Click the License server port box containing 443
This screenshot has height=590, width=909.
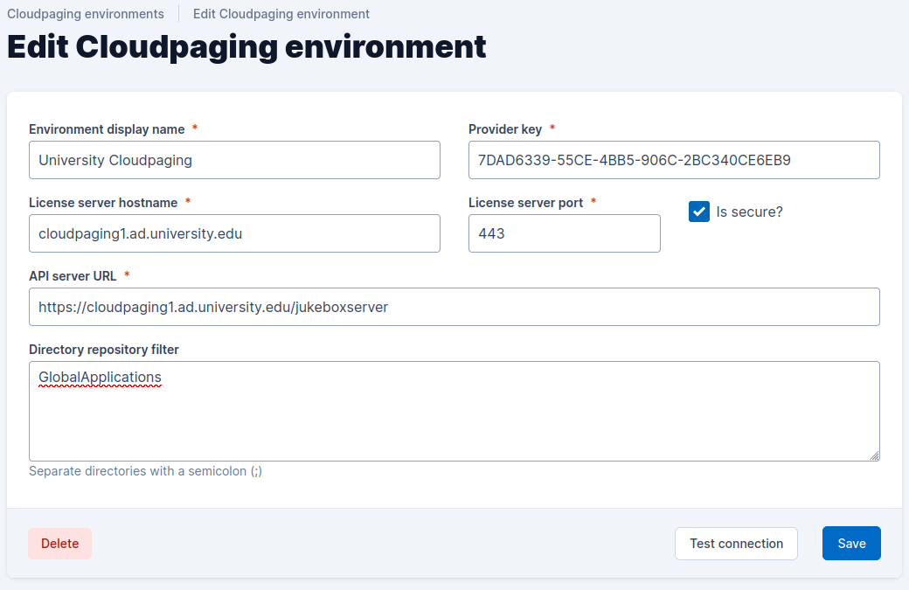[x=564, y=233]
